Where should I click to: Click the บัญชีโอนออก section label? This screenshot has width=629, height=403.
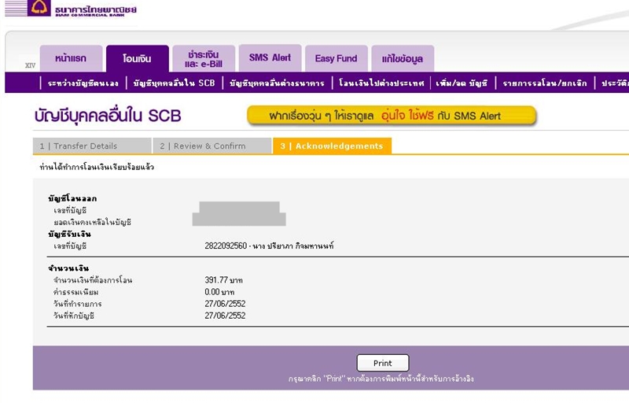pyautogui.click(x=72, y=198)
